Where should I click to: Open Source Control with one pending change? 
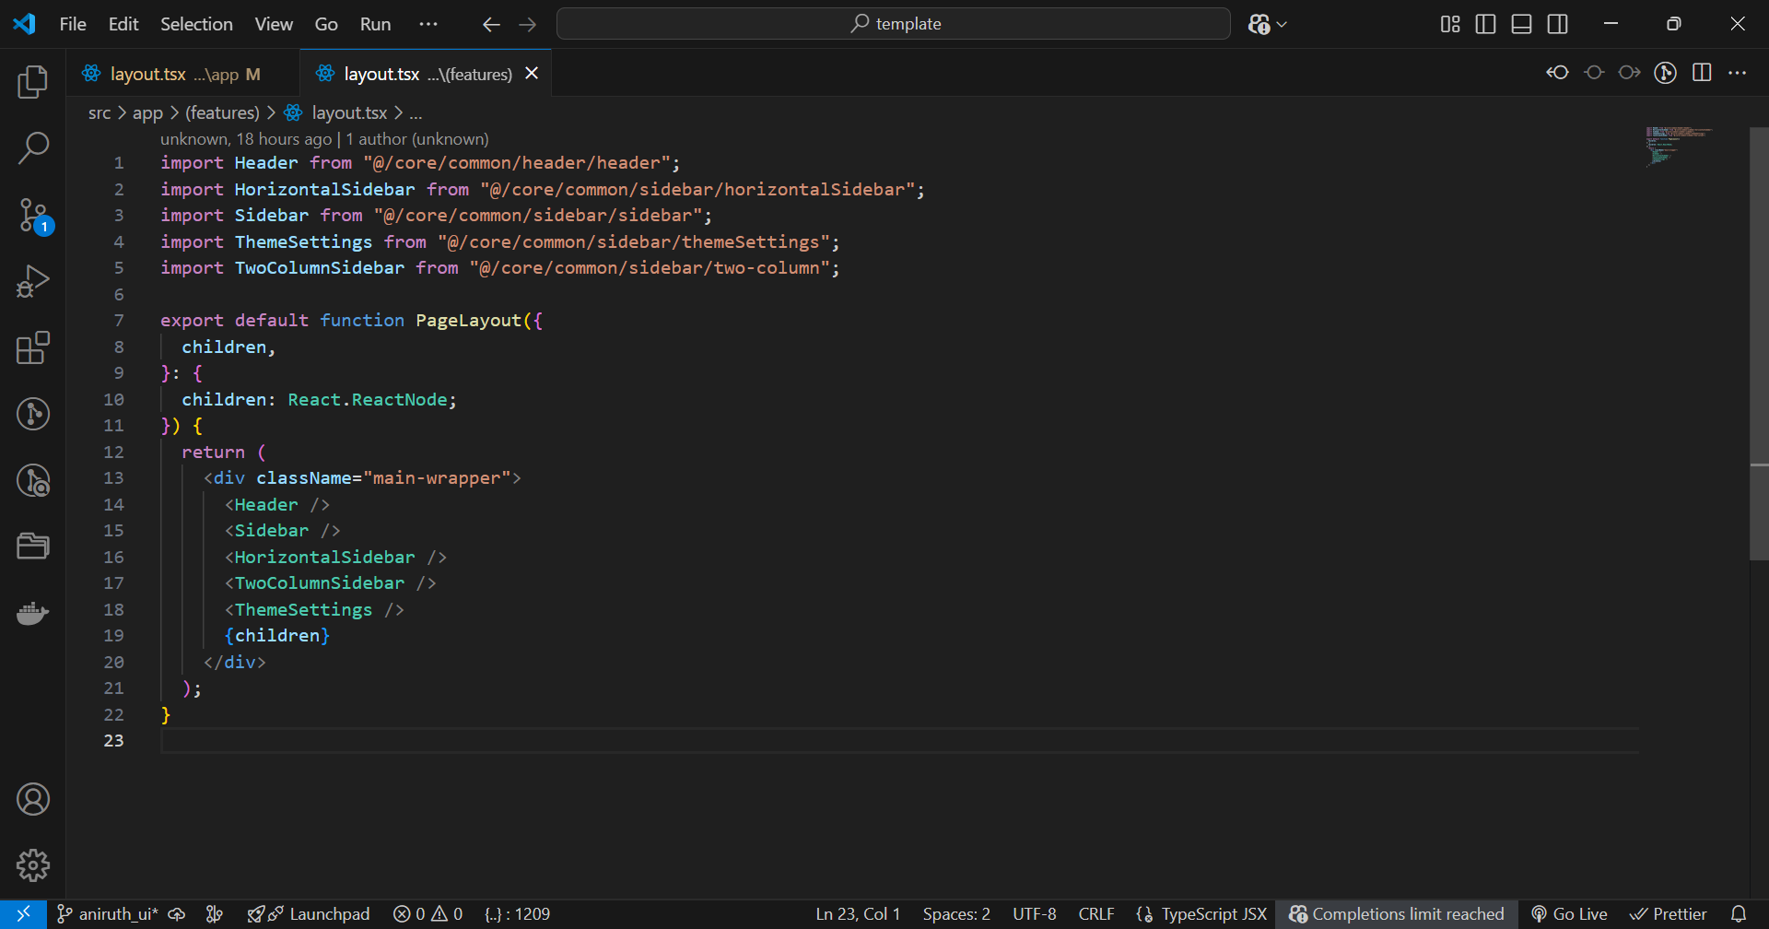[x=33, y=216]
